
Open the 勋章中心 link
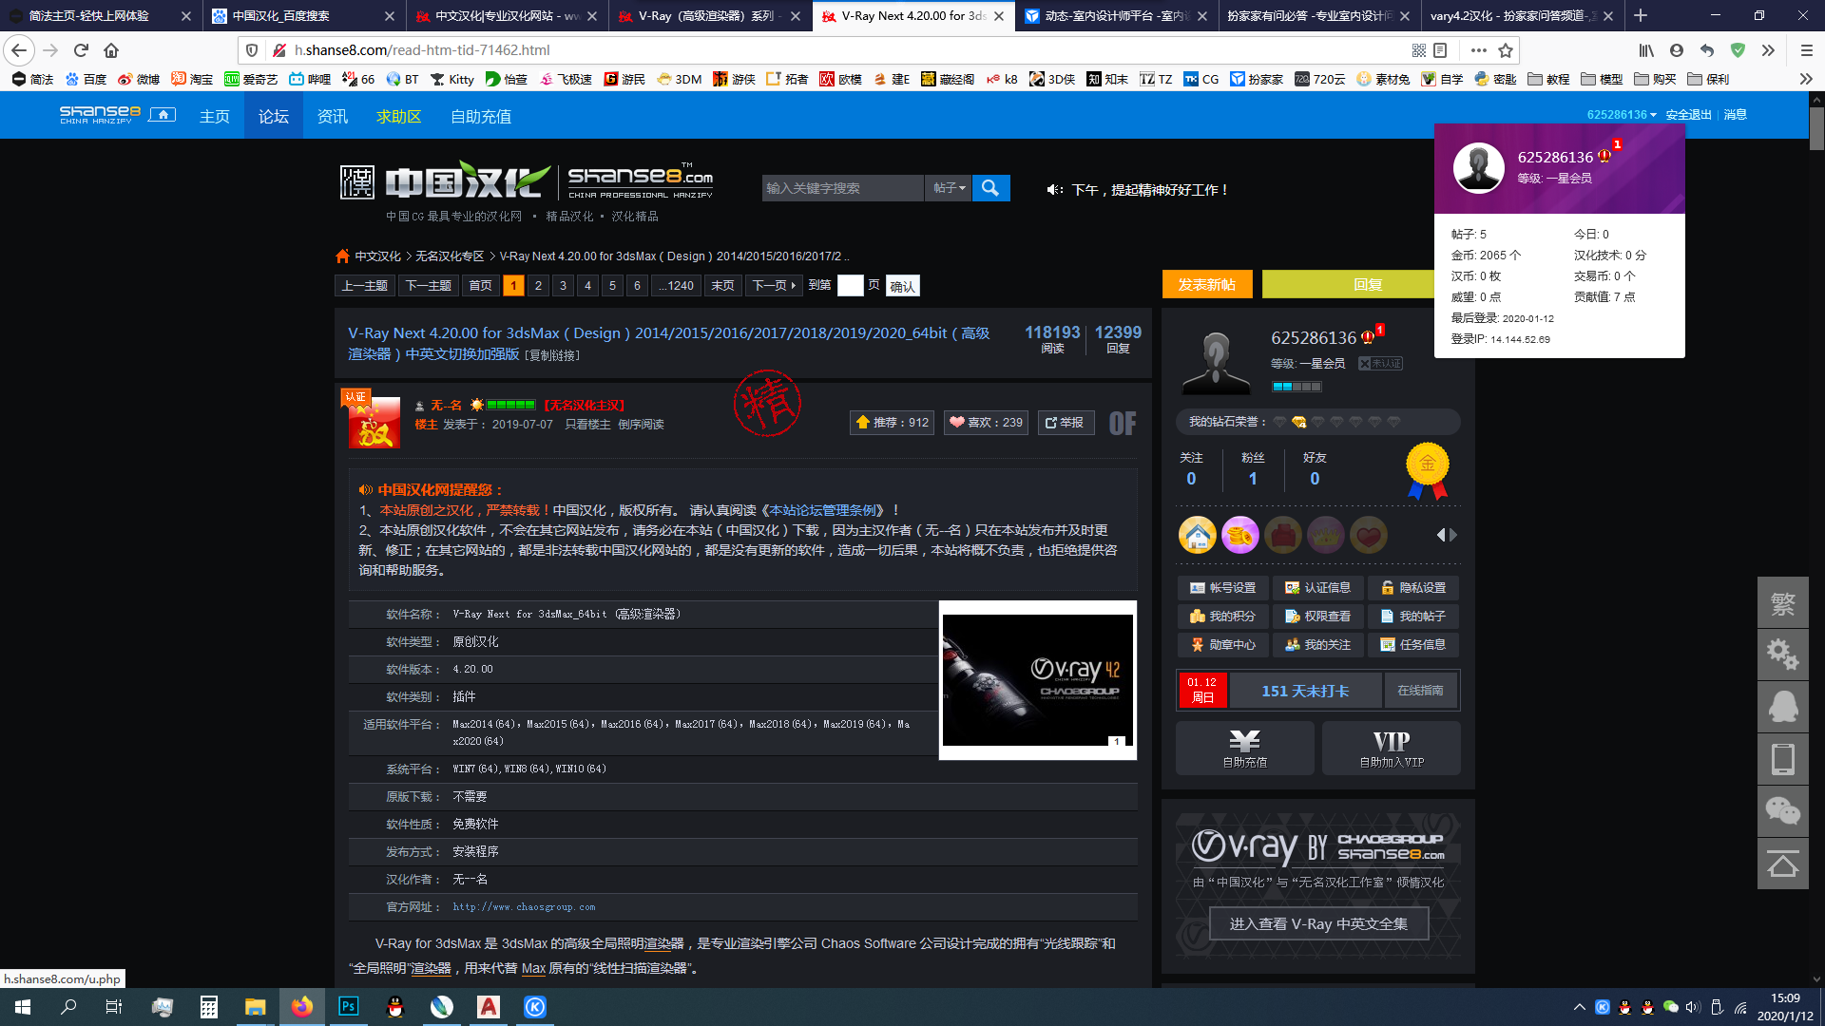coord(1222,645)
